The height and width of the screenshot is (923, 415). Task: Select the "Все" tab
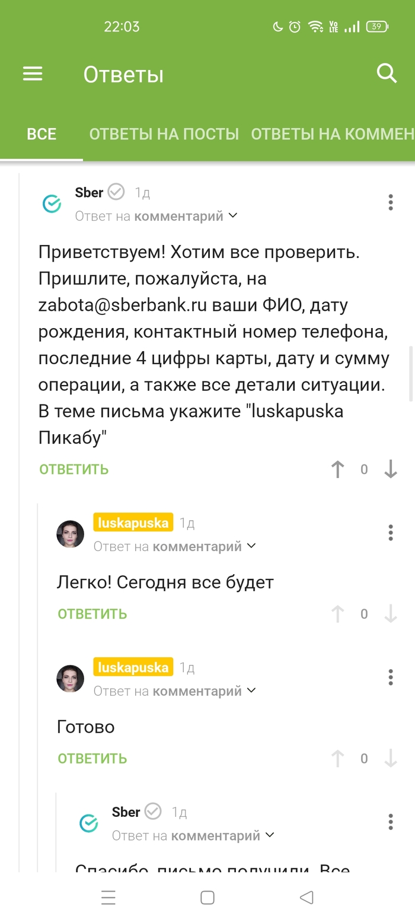41,134
